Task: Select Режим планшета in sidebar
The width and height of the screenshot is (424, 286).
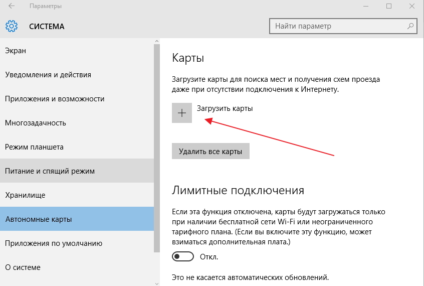Action: tap(34, 147)
